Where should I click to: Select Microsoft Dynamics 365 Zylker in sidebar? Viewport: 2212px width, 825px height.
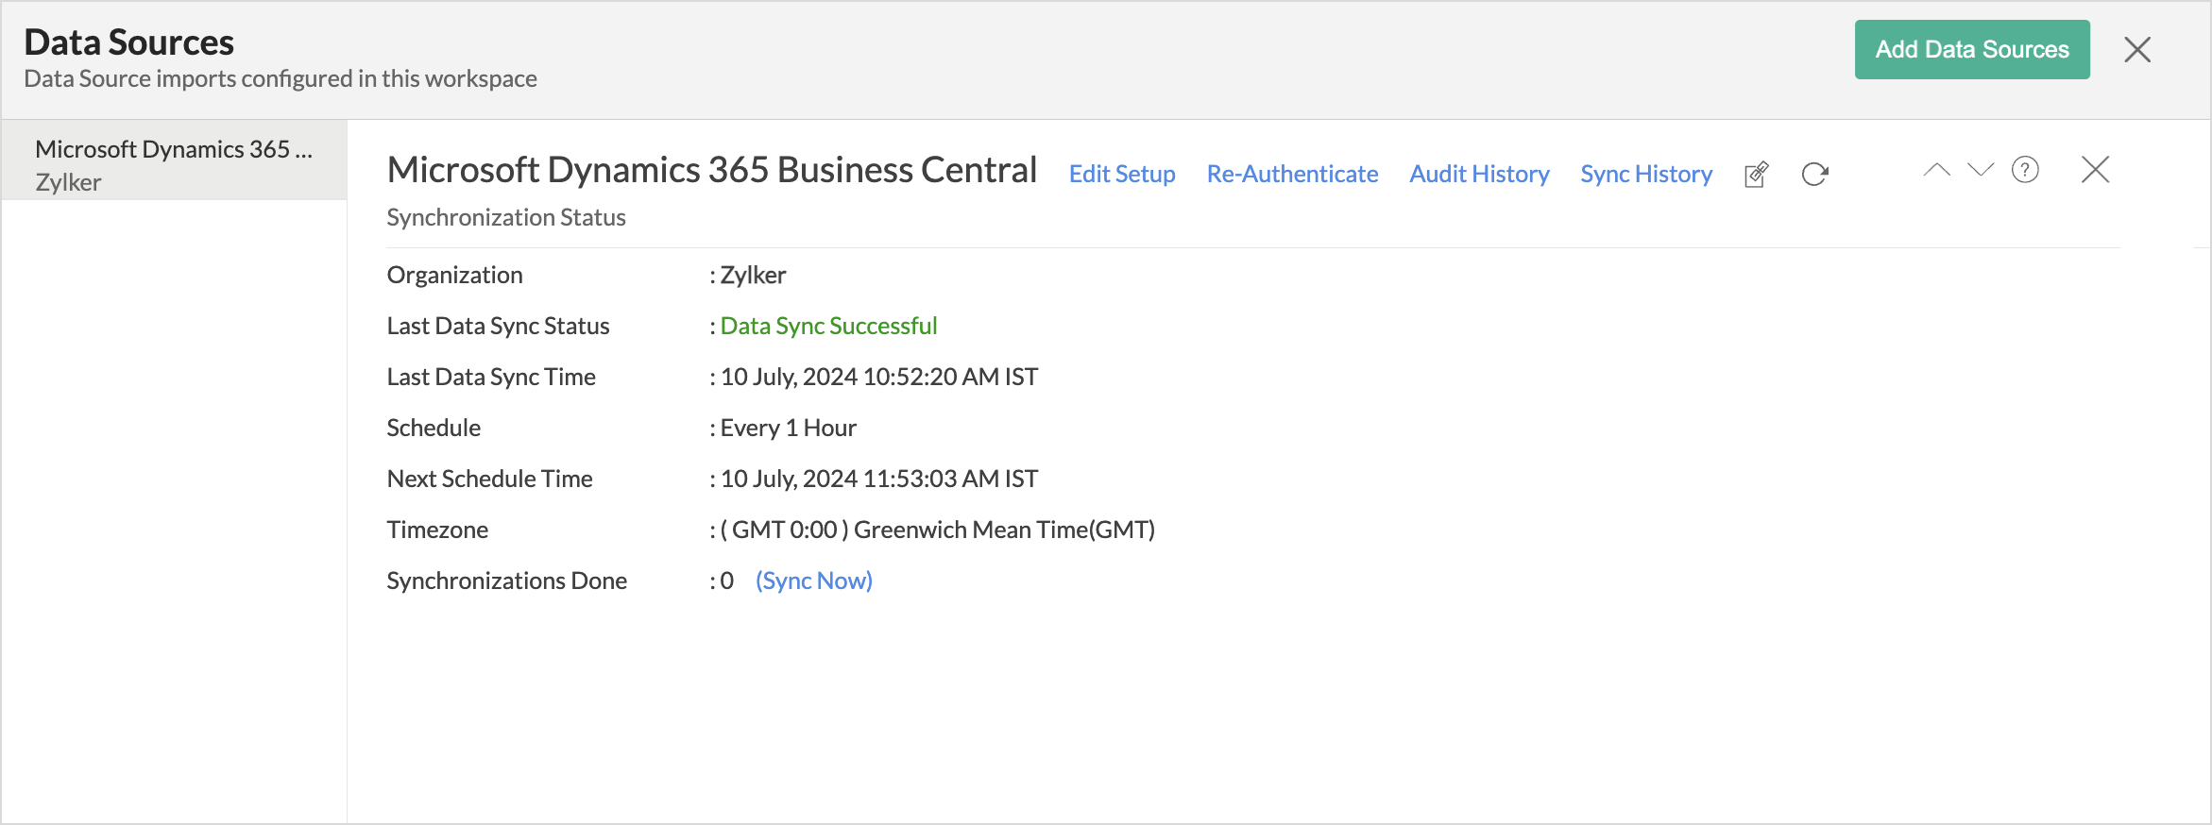pyautogui.click(x=174, y=164)
